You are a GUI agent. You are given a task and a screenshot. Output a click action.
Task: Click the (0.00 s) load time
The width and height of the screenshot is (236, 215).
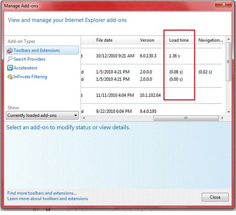(x=176, y=79)
